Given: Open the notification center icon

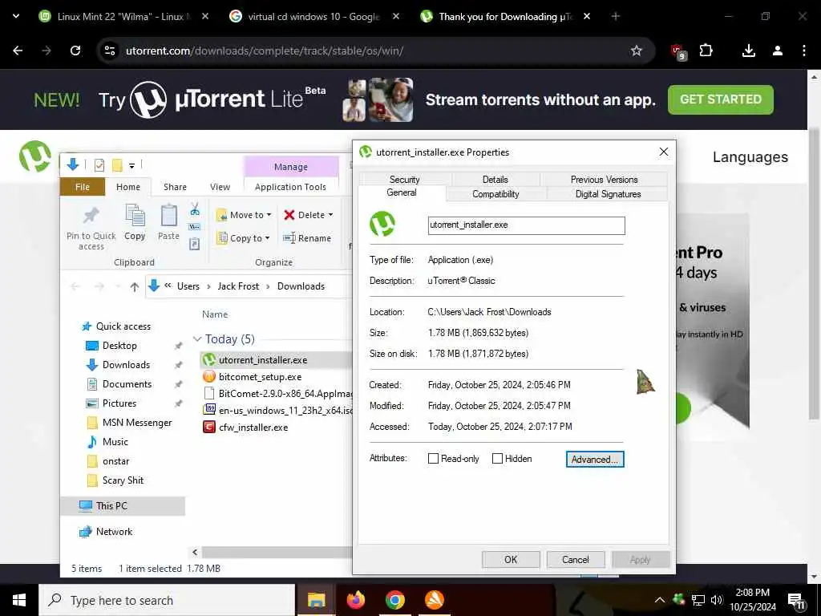Looking at the screenshot, I should coord(797,601).
